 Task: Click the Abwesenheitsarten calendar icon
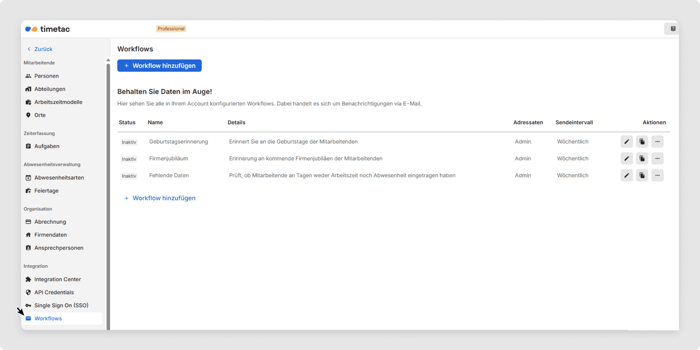coord(28,178)
